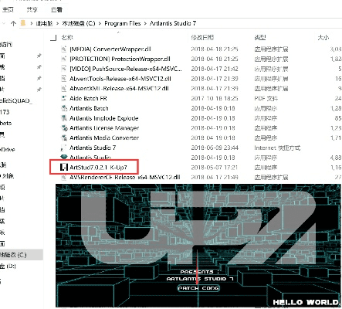Click AbventTools-Release-x64-MSVC12.dll file icon
The height and width of the screenshot is (309, 342).
tap(64, 79)
